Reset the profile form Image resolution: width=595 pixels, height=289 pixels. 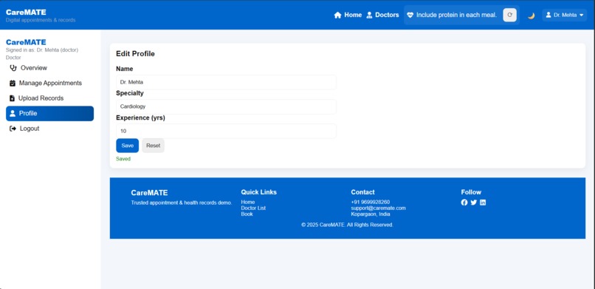[x=154, y=146]
